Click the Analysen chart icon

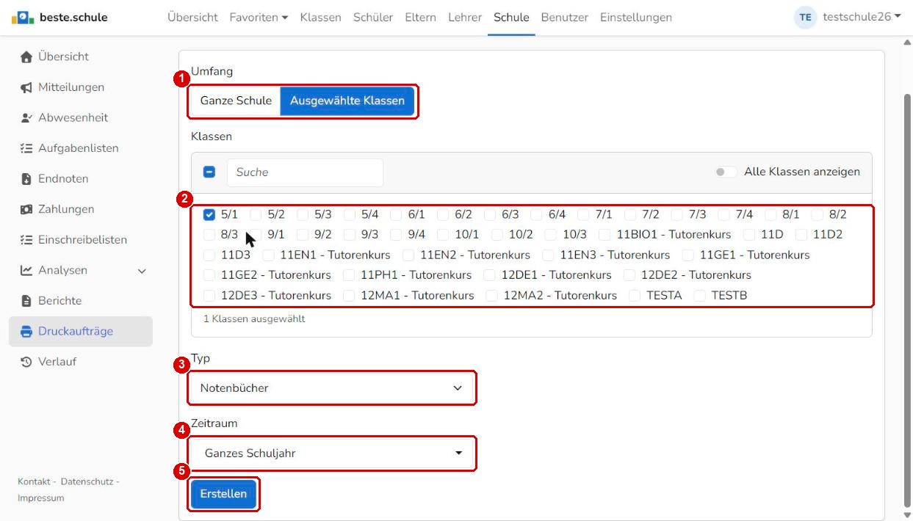click(26, 270)
